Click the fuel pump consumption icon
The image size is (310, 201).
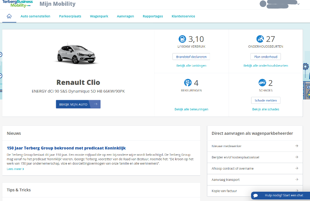[182, 39]
